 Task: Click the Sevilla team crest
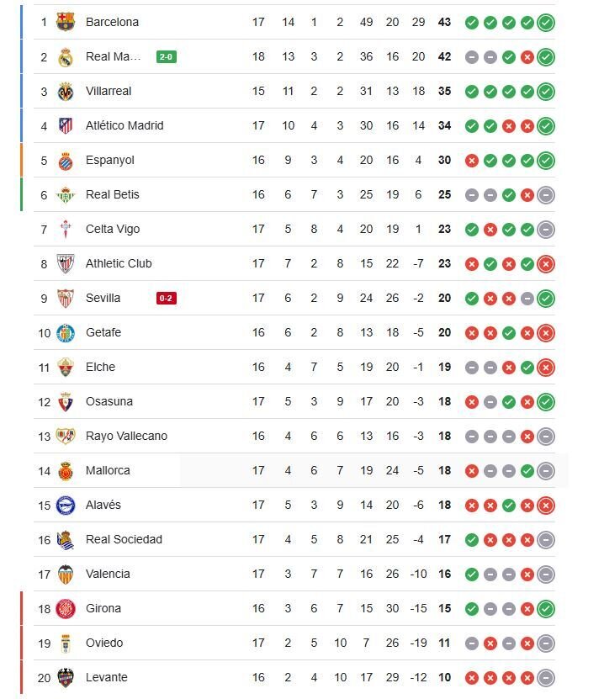[x=64, y=298]
